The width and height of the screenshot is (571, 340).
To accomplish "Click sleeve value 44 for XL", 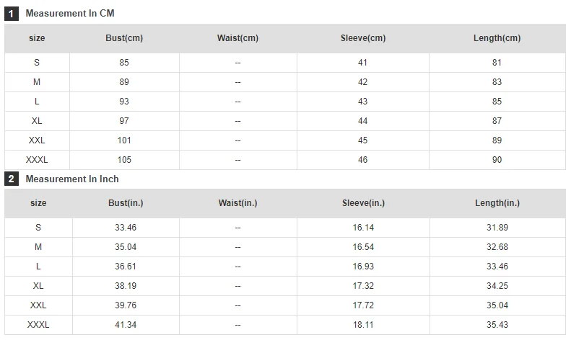I will click(362, 121).
